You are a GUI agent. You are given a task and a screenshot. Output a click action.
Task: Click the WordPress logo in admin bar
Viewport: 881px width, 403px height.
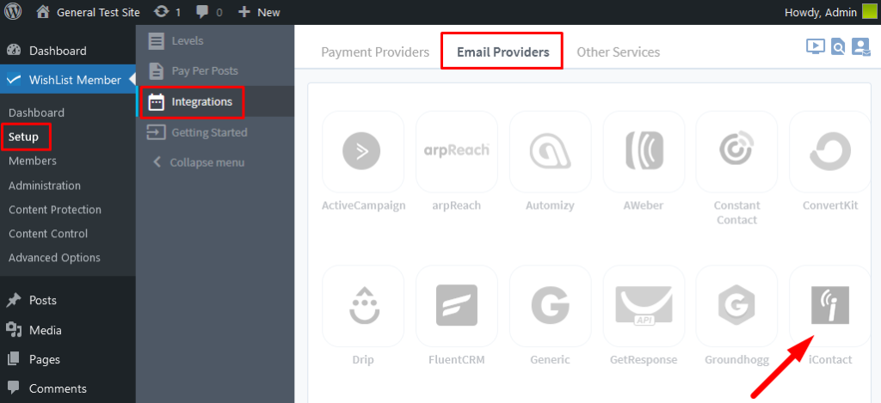[x=13, y=13]
